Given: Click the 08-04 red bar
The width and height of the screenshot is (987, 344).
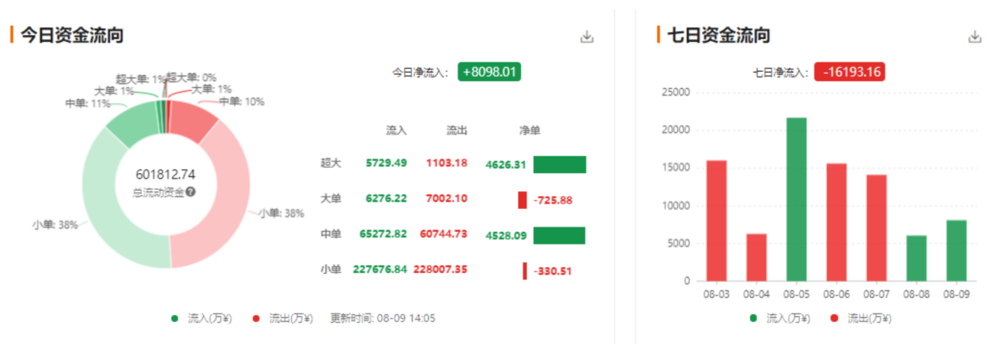Looking at the screenshot, I should (x=756, y=257).
